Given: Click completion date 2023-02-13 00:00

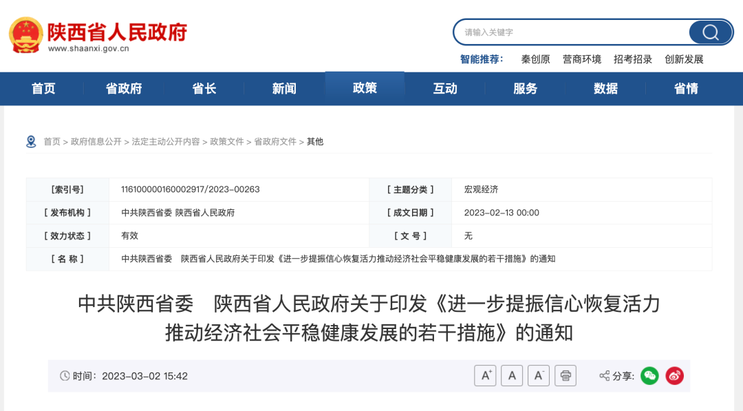Looking at the screenshot, I should click(502, 213).
